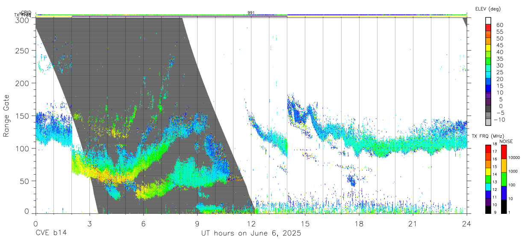The image size is (525, 242).
Task: Click the 'CVE b14' radar beam label
Action: click(x=51, y=233)
